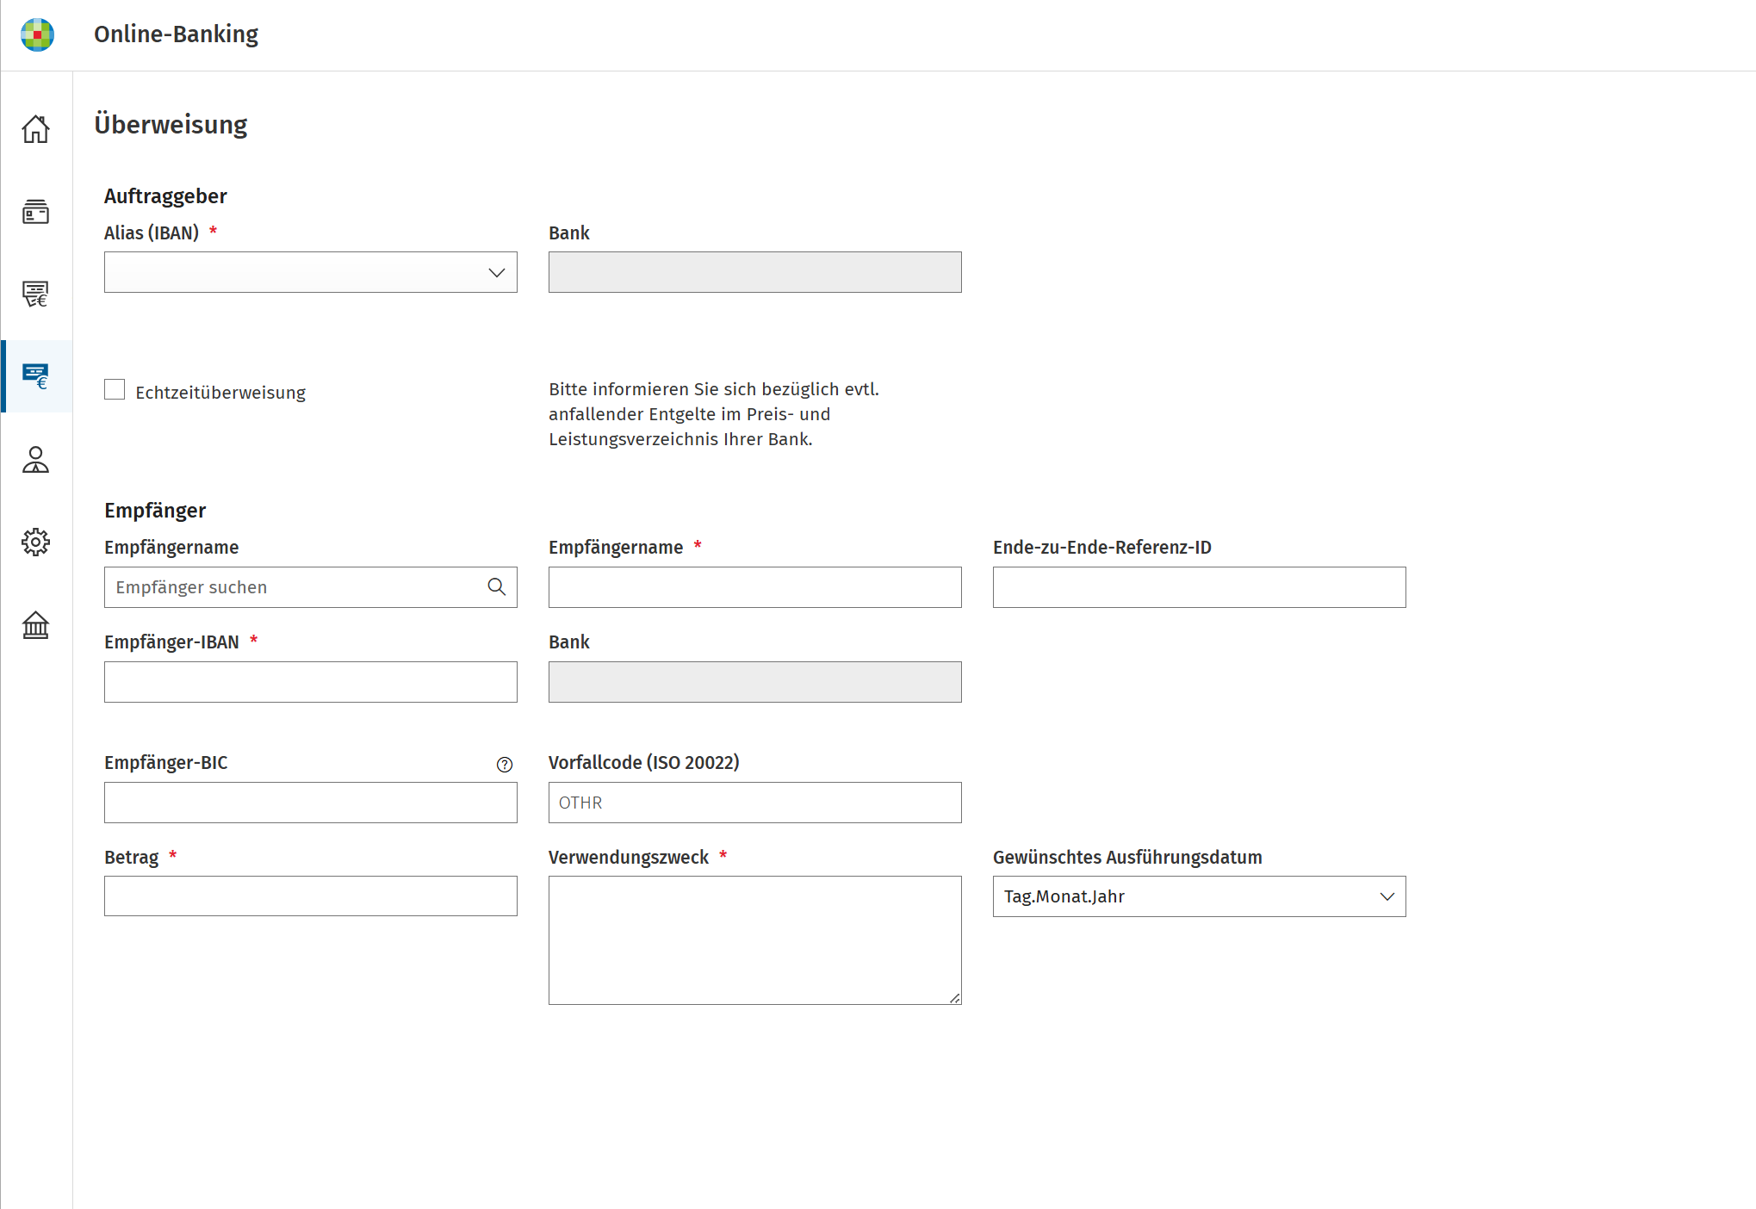Open the bank building icon in sidebar

[x=35, y=625]
